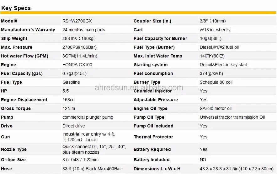Screen dimensions: 277x174
Task: Select the 2700PSI(186Bar) pressure value
Action: tap(79, 47)
